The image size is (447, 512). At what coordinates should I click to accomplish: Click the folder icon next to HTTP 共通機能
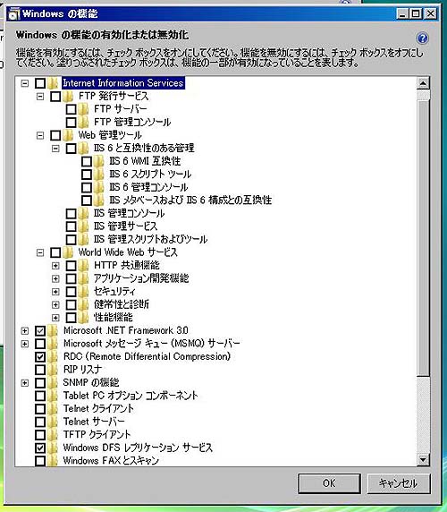tap(83, 265)
